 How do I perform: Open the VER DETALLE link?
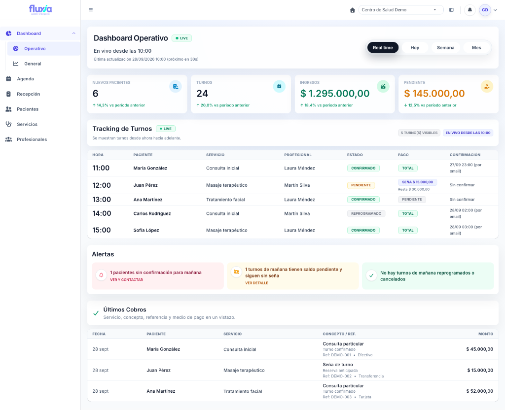256,283
